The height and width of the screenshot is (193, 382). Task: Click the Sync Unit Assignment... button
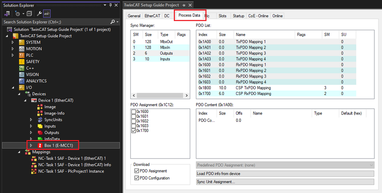pyautogui.click(x=285, y=182)
